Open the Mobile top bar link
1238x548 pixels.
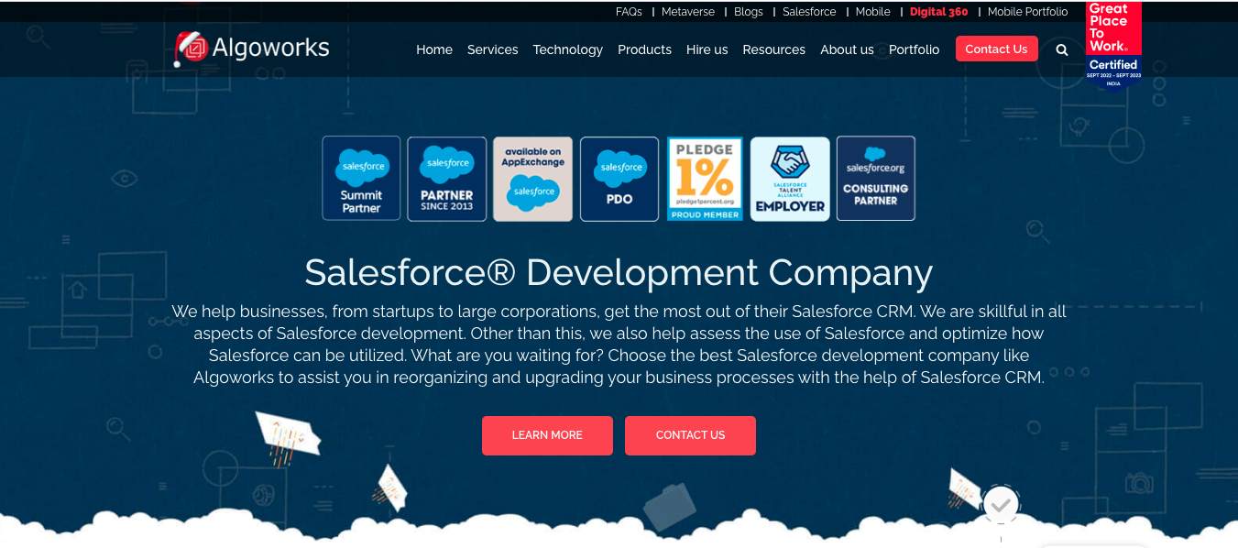click(x=873, y=12)
